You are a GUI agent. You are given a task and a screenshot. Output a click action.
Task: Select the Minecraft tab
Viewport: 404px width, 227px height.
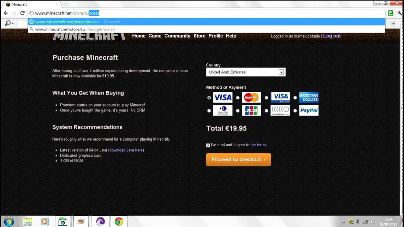[32, 4]
